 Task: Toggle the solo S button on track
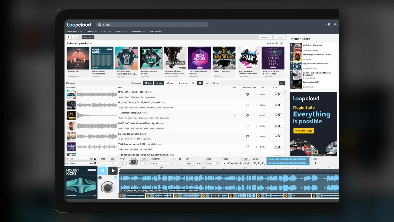coord(100,178)
